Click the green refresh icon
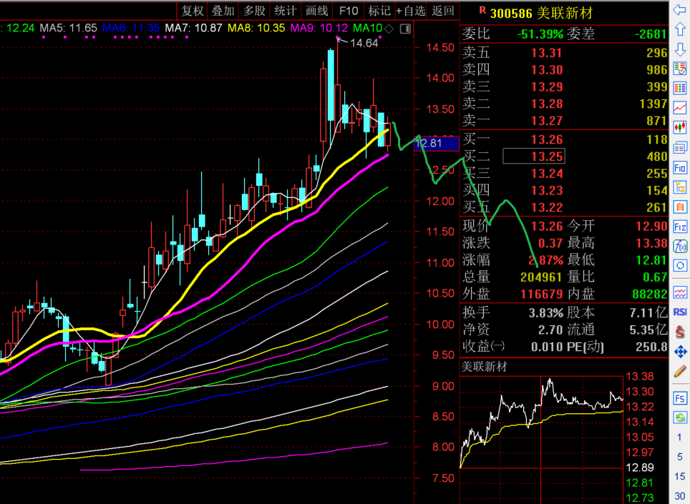The height and width of the screenshot is (504, 690). (x=680, y=417)
